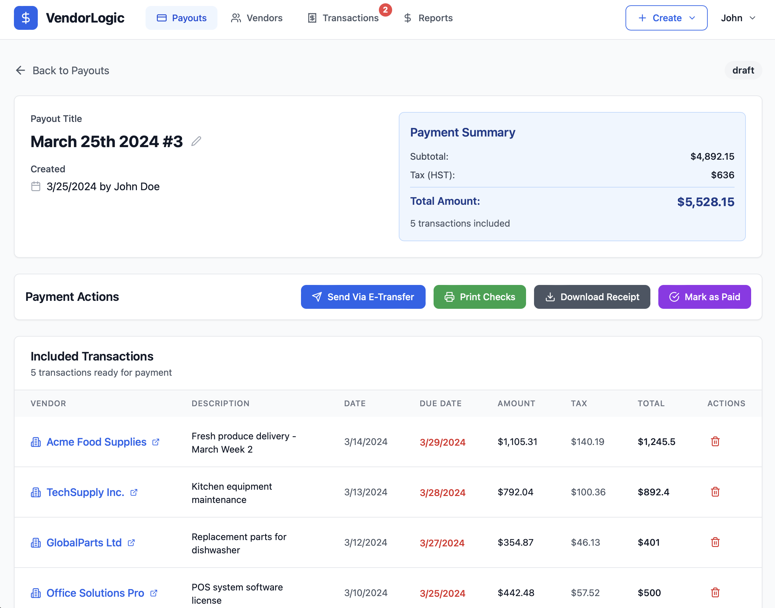This screenshot has width=775, height=608.
Task: Download the payout receipt
Action: (592, 297)
